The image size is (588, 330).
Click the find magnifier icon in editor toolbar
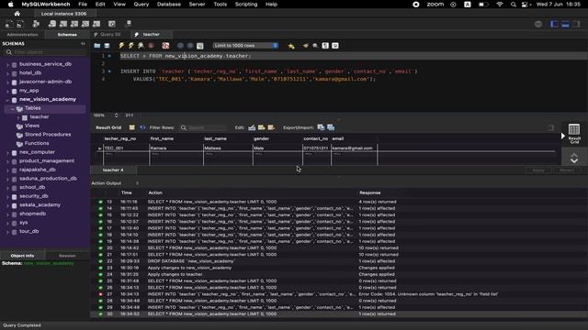315,46
